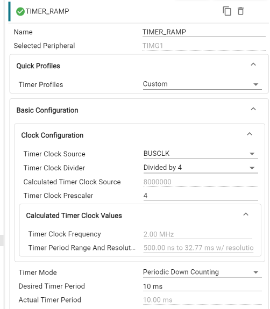Viewport: 270px width, 309px height.
Task: Click the Calculated Timer Clock Source value
Action: (201, 182)
